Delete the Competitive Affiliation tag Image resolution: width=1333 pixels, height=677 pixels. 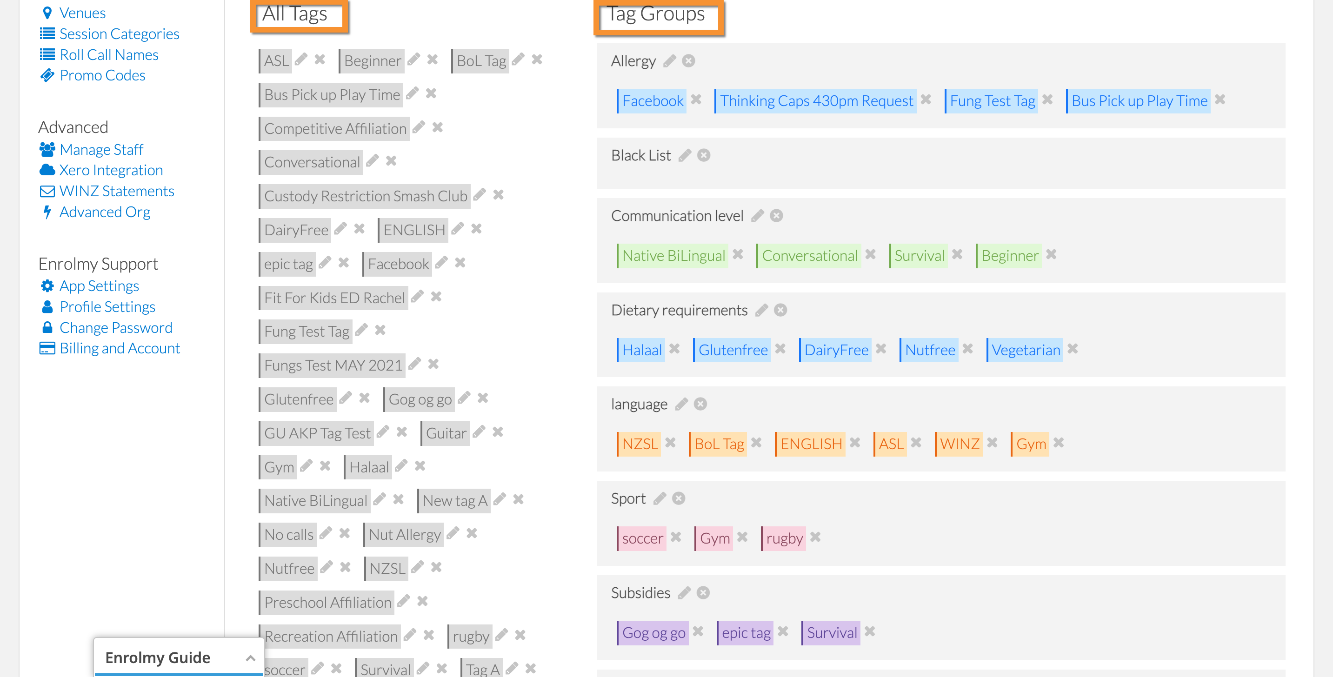pyautogui.click(x=438, y=127)
